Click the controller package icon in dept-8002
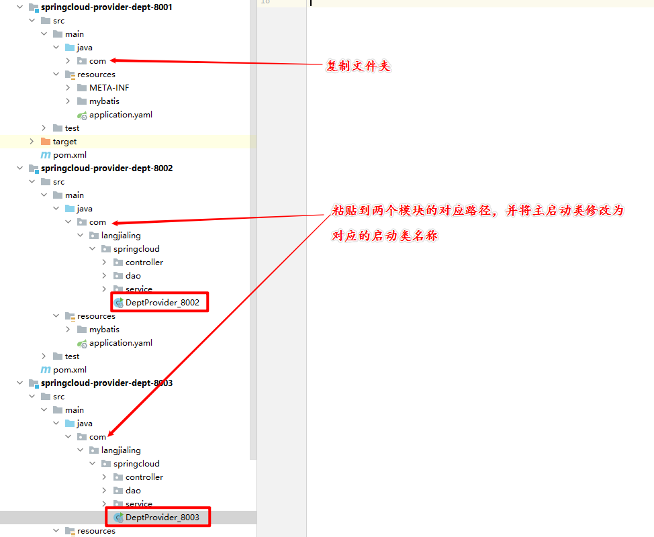 (118, 262)
